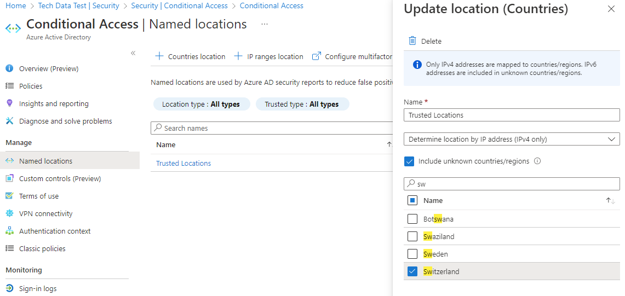Screen dimensions: 625x296
Task: Open the Determine location by IP address dropdown
Action: (x=512, y=139)
